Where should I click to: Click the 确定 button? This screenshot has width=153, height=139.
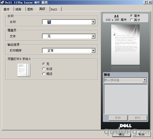122,134
